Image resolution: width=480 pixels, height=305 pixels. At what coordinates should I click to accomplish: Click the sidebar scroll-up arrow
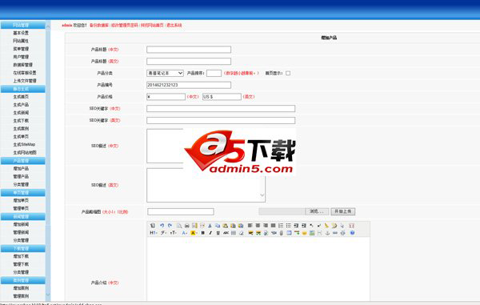click(48, 27)
